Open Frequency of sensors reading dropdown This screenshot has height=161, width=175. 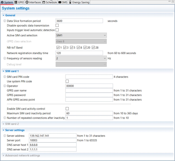click(81, 58)
